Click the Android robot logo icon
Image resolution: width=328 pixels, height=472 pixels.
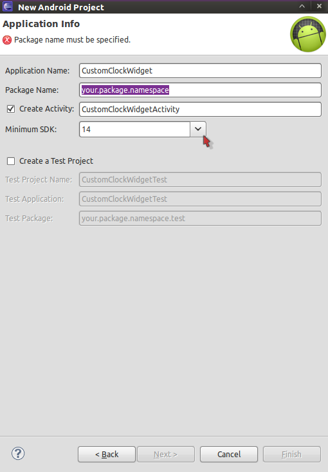[308, 34]
